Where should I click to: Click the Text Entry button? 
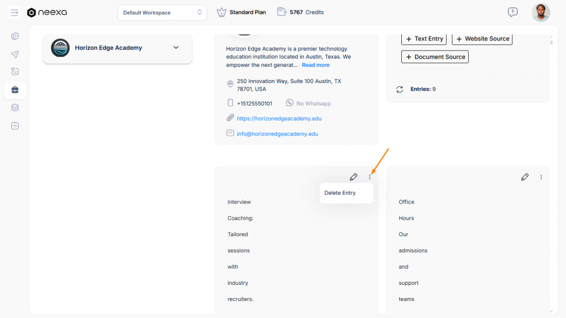424,39
